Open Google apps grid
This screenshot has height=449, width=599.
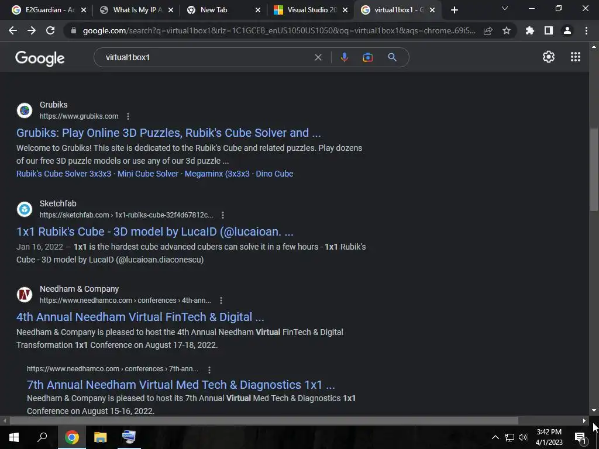tap(576, 57)
